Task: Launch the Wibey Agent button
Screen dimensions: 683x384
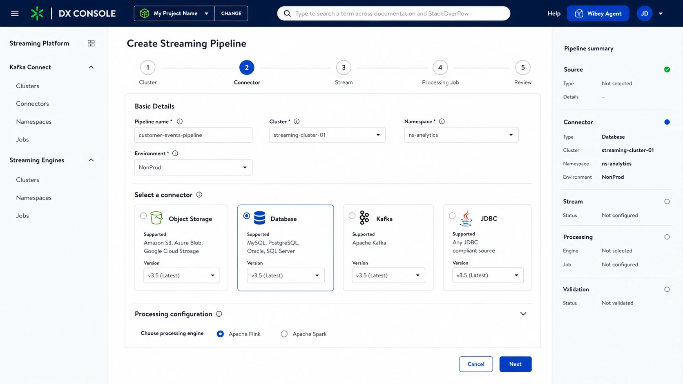Action: (598, 13)
